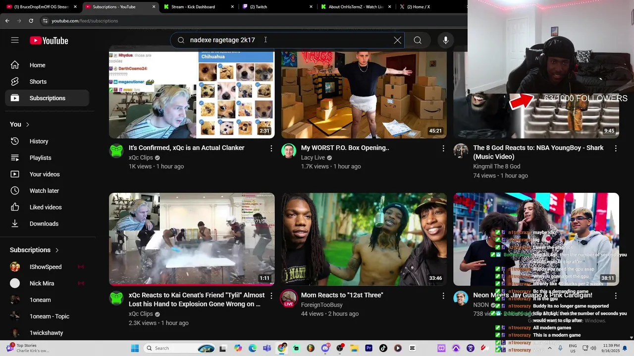Image resolution: width=634 pixels, height=356 pixels.
Task: Open Premiere Pro from the taskbar
Action: coord(369,348)
